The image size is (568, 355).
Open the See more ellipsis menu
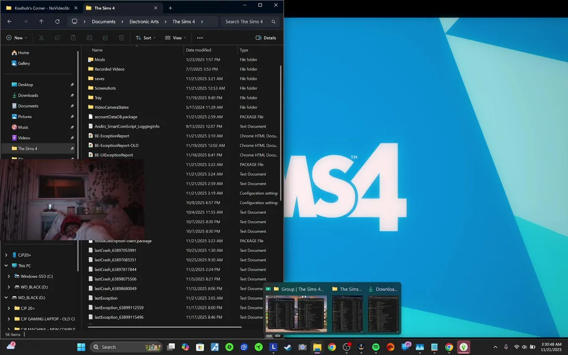click(x=200, y=37)
